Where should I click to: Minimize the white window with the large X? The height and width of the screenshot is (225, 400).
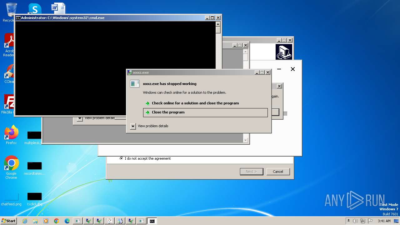point(279,69)
